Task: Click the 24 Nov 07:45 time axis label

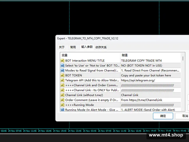Action: tap(15, 131)
